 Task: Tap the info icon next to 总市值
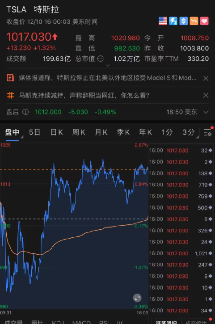coord(100,59)
